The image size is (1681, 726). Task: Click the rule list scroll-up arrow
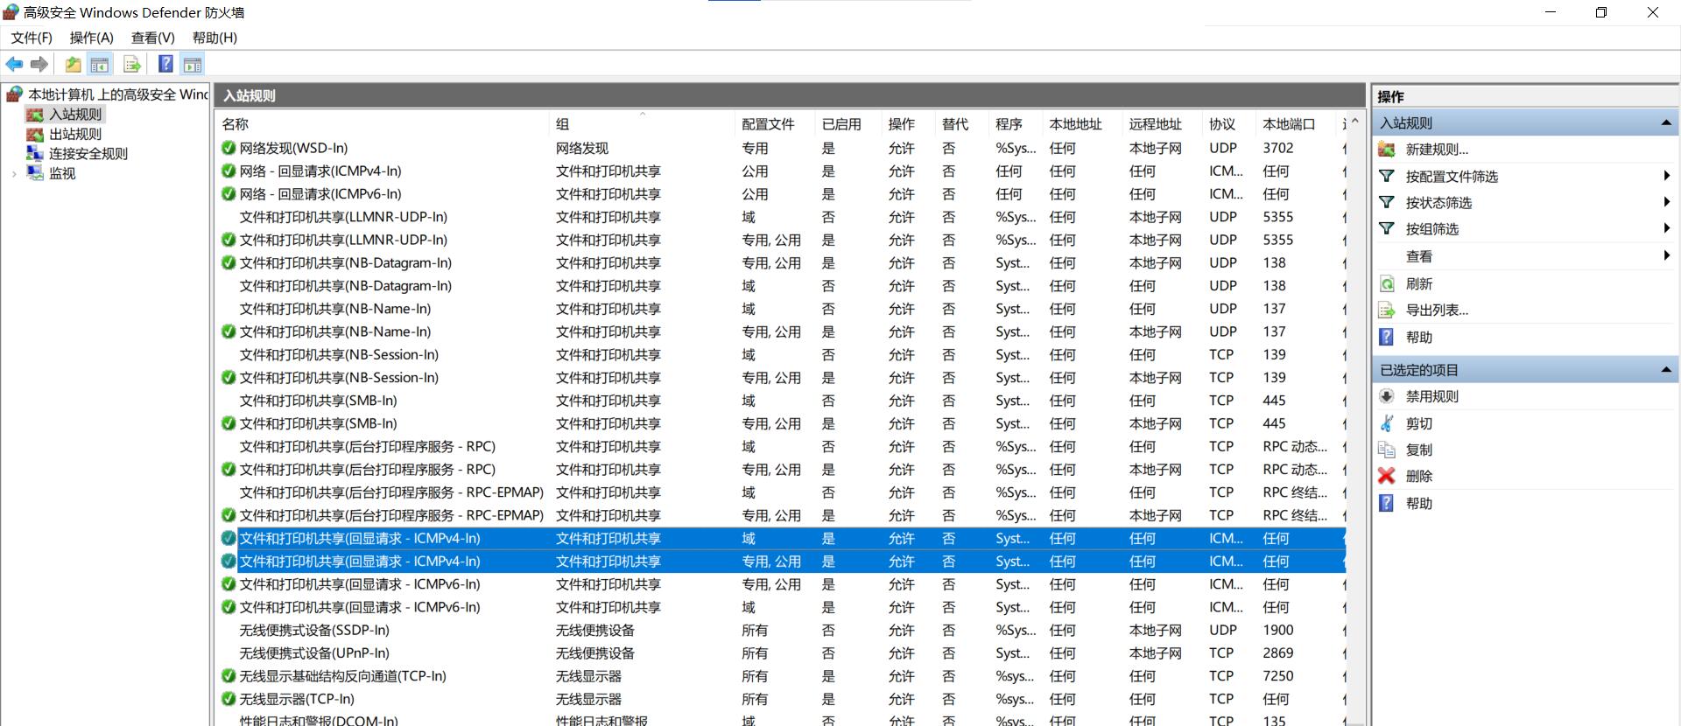tap(1355, 122)
